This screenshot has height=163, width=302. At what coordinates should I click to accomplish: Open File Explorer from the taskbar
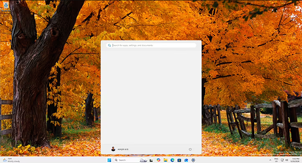click(165, 160)
